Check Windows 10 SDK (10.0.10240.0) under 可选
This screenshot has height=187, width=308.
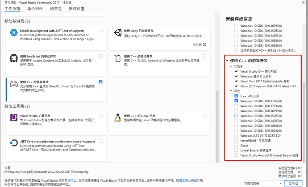click(236, 130)
